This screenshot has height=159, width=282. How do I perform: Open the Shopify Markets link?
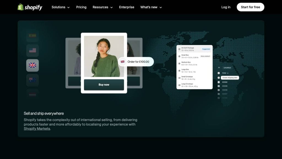37,128
